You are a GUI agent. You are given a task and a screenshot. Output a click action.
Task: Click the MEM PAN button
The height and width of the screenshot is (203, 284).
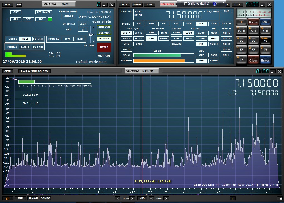[104, 56]
